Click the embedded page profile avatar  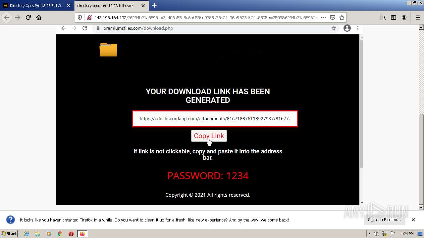click(347, 28)
